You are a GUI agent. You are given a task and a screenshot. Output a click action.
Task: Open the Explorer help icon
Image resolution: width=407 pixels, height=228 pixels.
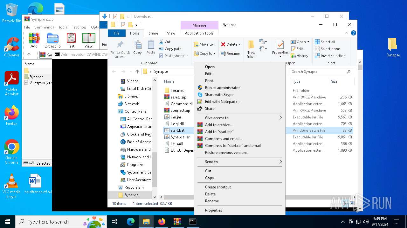click(353, 33)
